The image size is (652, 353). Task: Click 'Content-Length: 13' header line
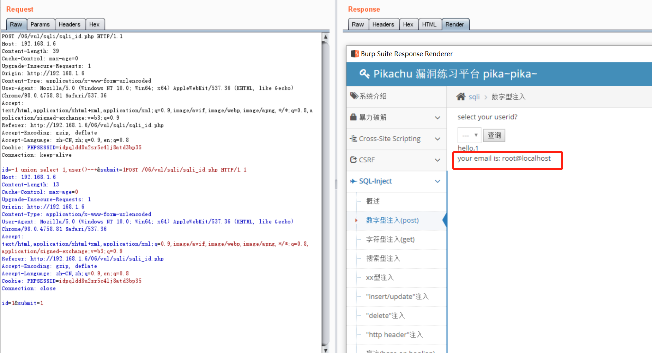[30, 185]
